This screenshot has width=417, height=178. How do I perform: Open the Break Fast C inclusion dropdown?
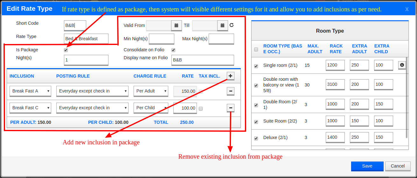tap(30, 108)
